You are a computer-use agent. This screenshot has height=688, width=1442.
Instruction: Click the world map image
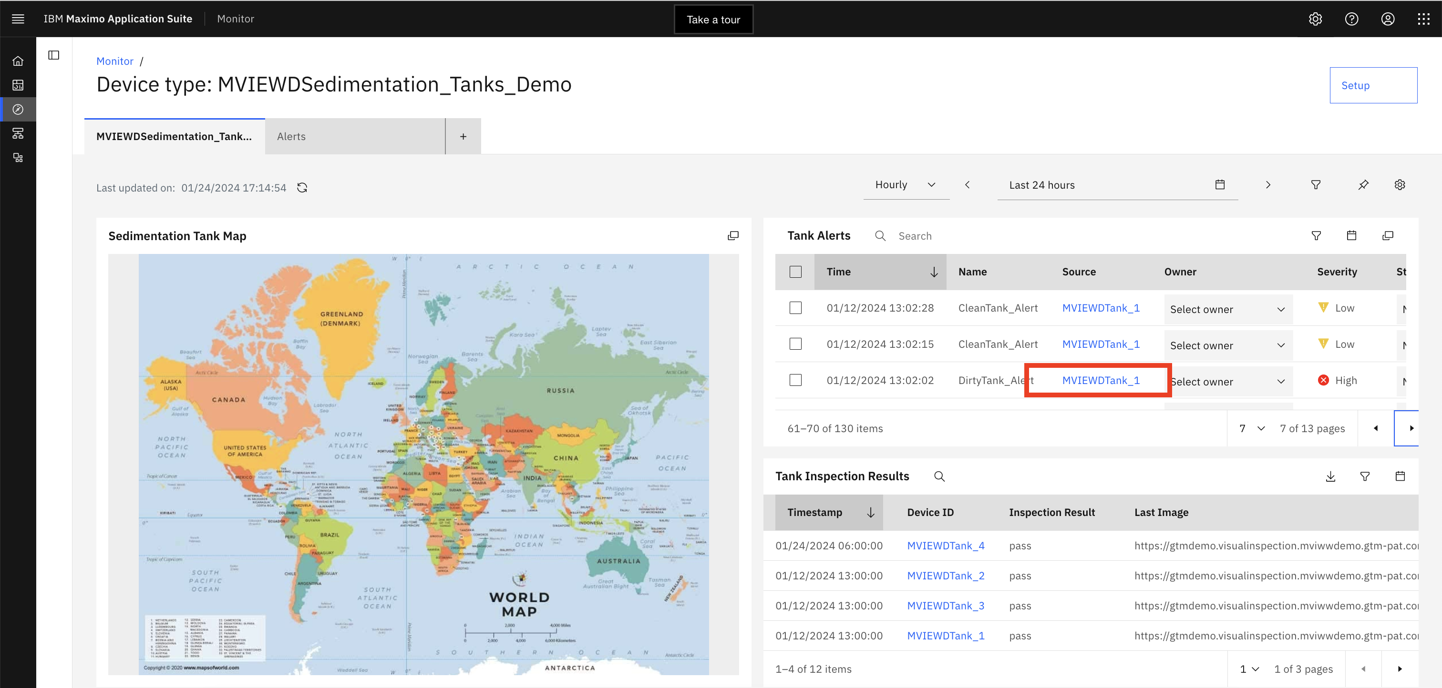click(423, 464)
